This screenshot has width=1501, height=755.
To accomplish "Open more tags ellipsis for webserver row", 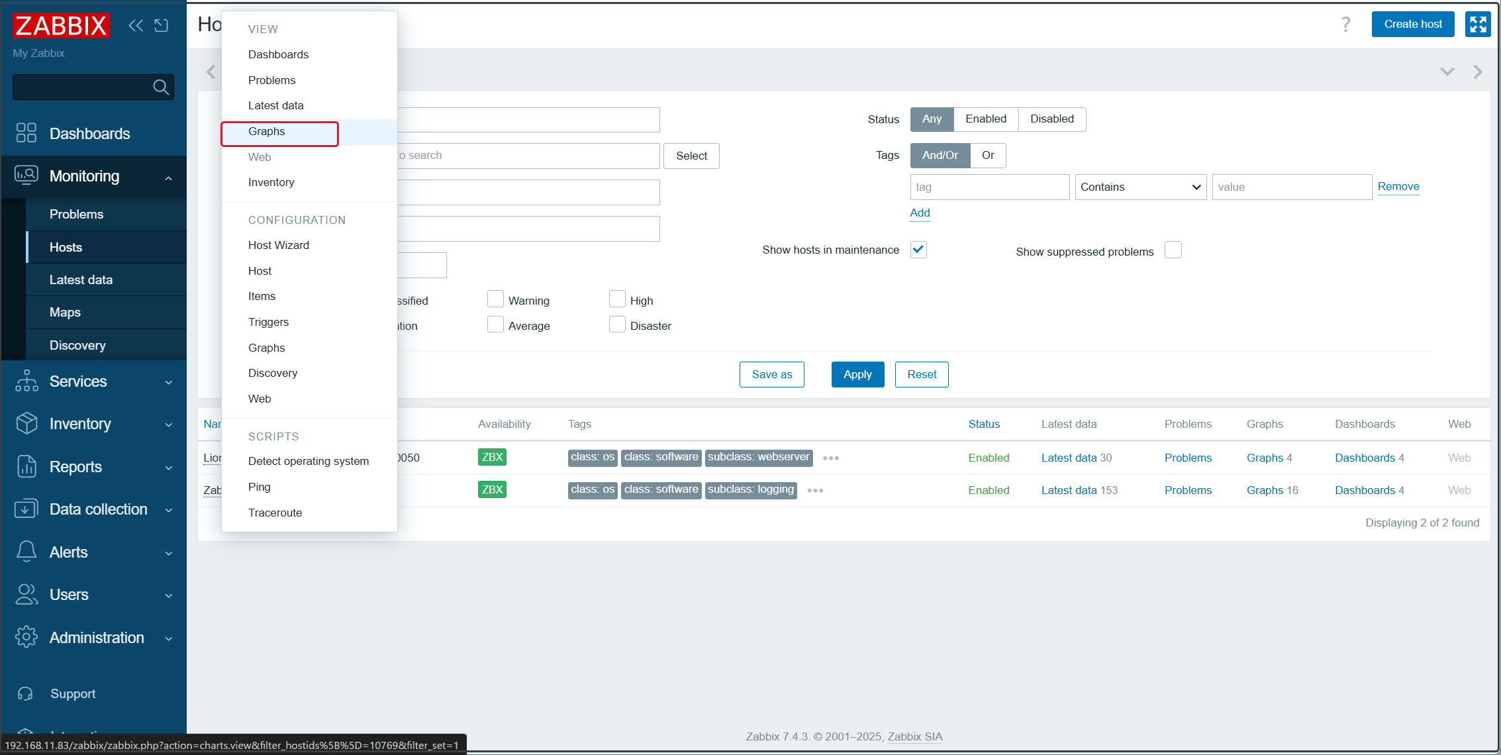I will (x=830, y=458).
